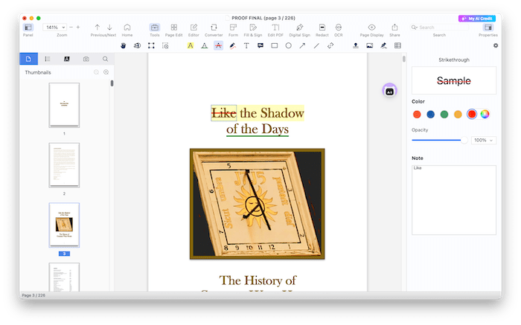
Task: Click the struck-through word 'Like'
Action: [223, 113]
